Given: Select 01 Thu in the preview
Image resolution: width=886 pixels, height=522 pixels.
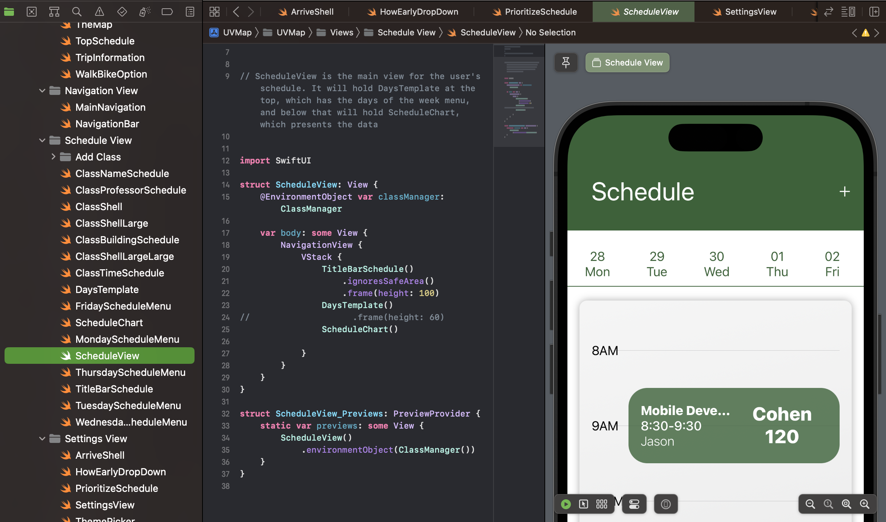Looking at the screenshot, I should point(777,264).
